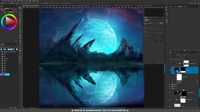Image resolution: width=200 pixels, height=112 pixels.
Task: Open the layer blend mode dropdown
Action: click(173, 57)
